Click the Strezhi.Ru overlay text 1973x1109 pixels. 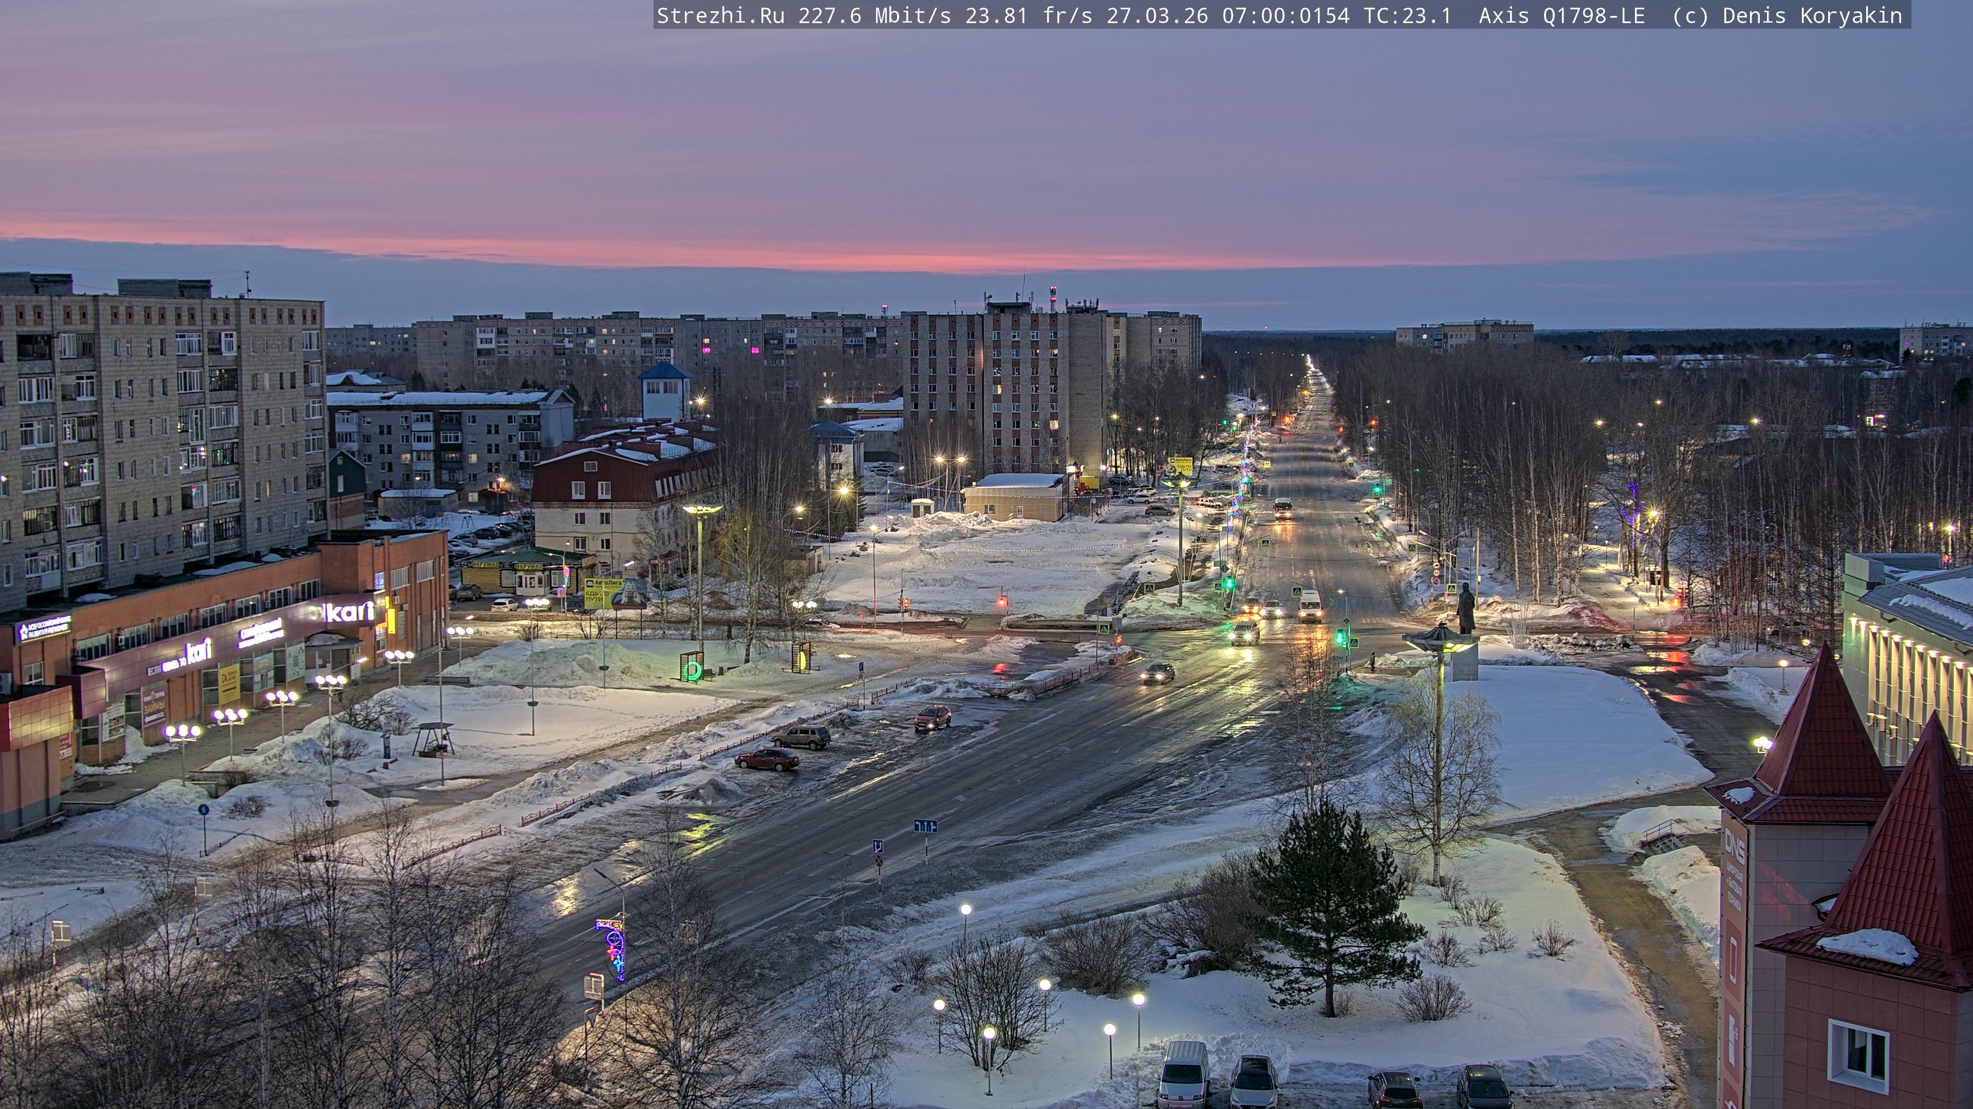point(720,15)
